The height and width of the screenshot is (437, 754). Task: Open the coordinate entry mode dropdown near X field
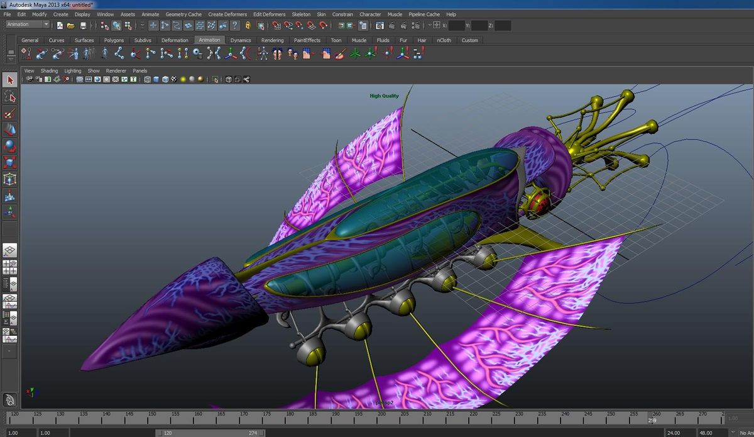[430, 25]
